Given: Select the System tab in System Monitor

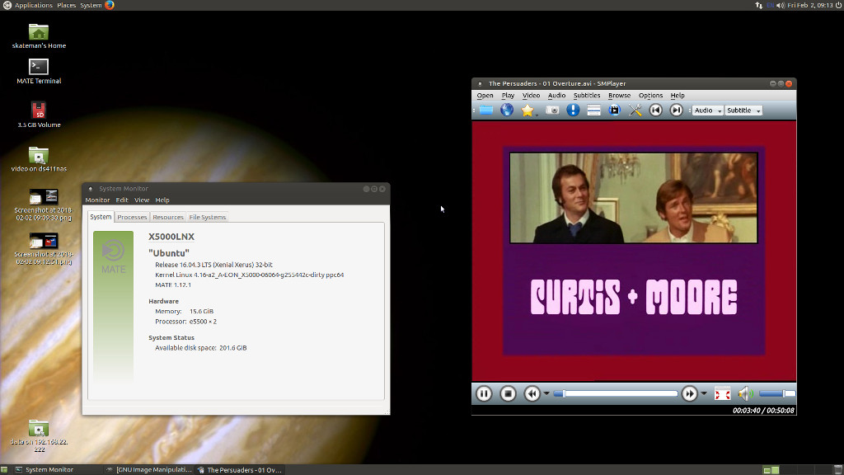Looking at the screenshot, I should point(101,217).
